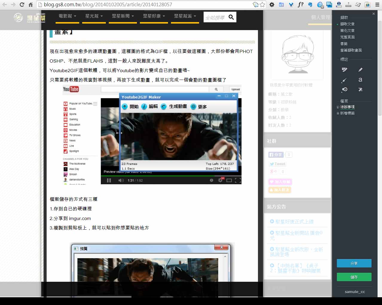The image size is (382, 305).
Task: Close the Evernote clipper panel
Action: coord(373,14)
